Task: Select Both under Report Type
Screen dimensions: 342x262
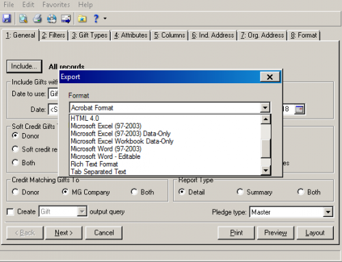Action: pyautogui.click(x=301, y=192)
